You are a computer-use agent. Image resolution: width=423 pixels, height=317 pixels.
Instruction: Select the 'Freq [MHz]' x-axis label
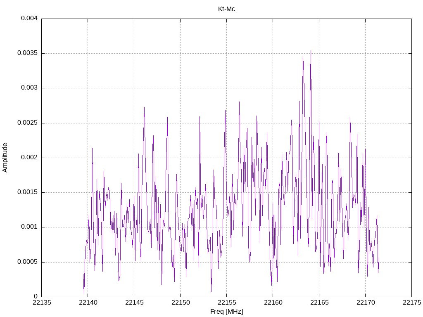click(227, 312)
